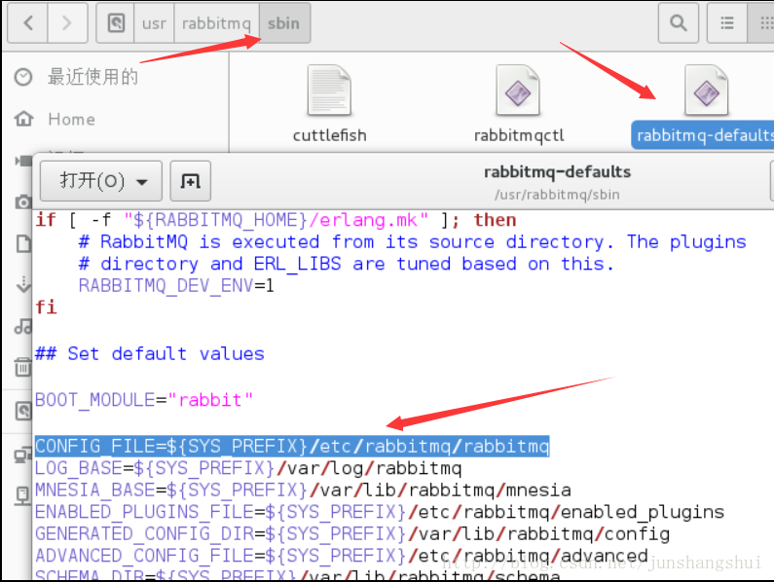
Task: Go forward with the right arrow button
Action: coord(67,23)
